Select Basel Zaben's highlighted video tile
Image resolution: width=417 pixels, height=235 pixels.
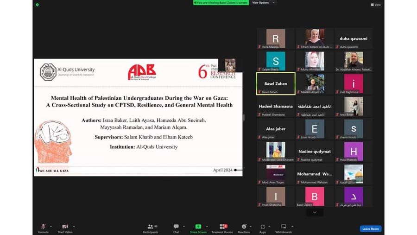tap(276, 83)
